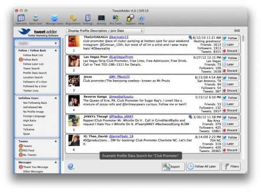Screen dimensions: 261x192
Task: Click the Pro Tools toolbar icon
Action: click(x=115, y=17)
